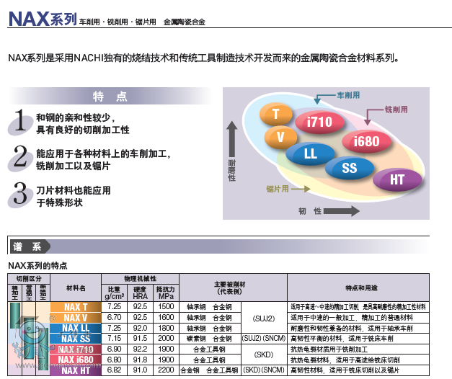
Task: Click the 抵抗力 MPa header
Action: (x=166, y=293)
